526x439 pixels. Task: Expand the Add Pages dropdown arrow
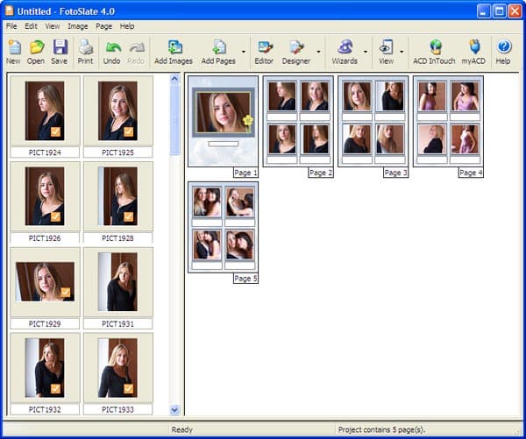point(244,52)
